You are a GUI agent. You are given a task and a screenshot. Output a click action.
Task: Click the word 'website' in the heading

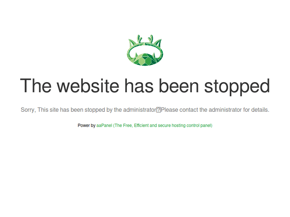tap(88, 86)
